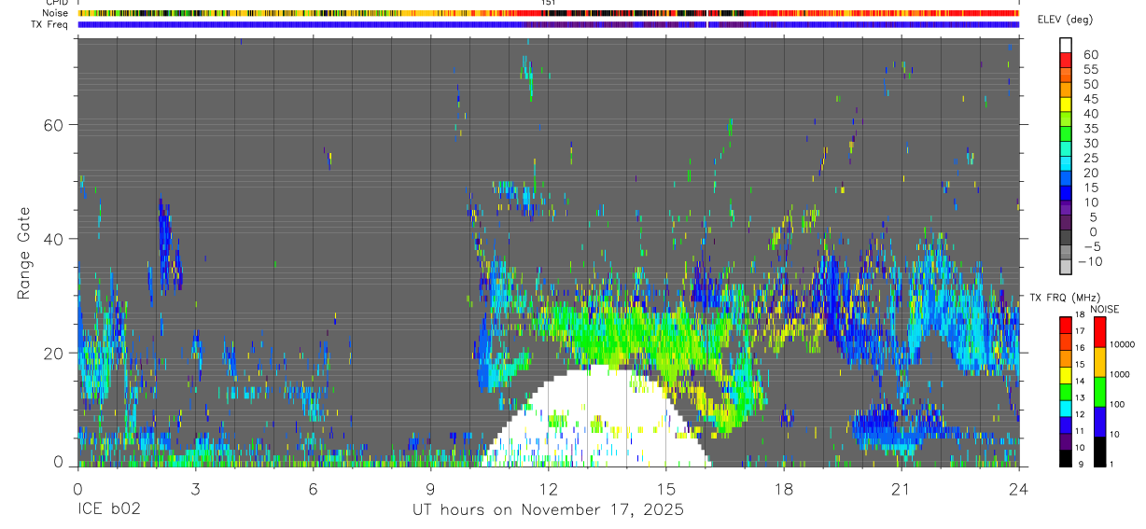Pick the orange segment of NOISE colorbar

click(x=1098, y=362)
